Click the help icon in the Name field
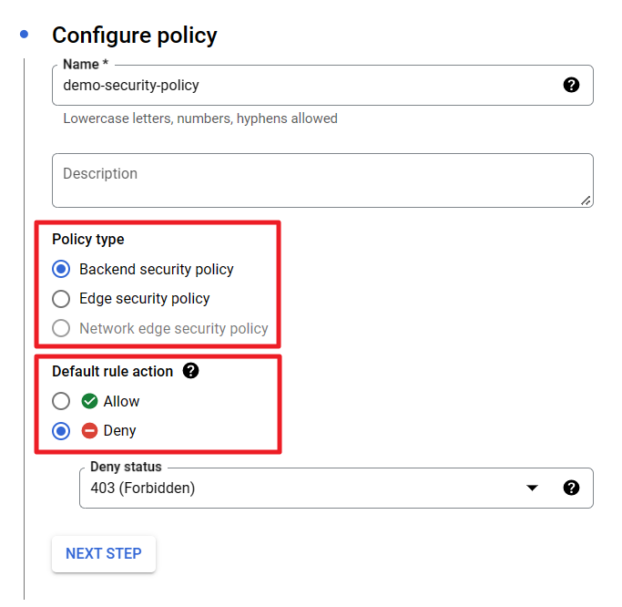This screenshot has height=607, width=622. (571, 85)
